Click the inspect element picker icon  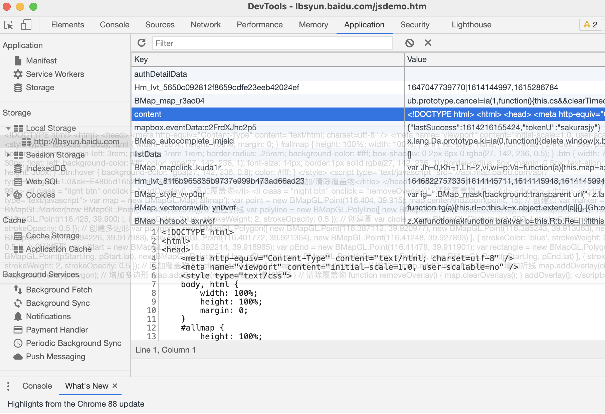[9, 25]
